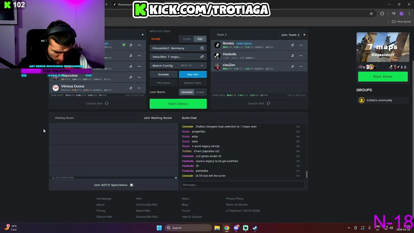
Task: Open File Explorer from the taskbar
Action: pos(217,228)
